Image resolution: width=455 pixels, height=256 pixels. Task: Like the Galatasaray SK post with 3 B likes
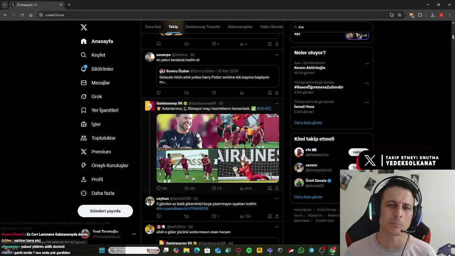point(217,188)
